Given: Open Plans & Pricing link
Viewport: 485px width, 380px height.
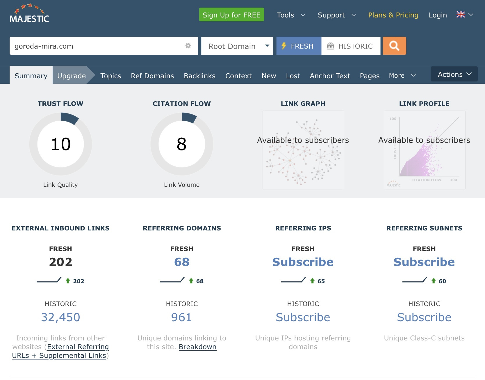Looking at the screenshot, I should tap(393, 15).
